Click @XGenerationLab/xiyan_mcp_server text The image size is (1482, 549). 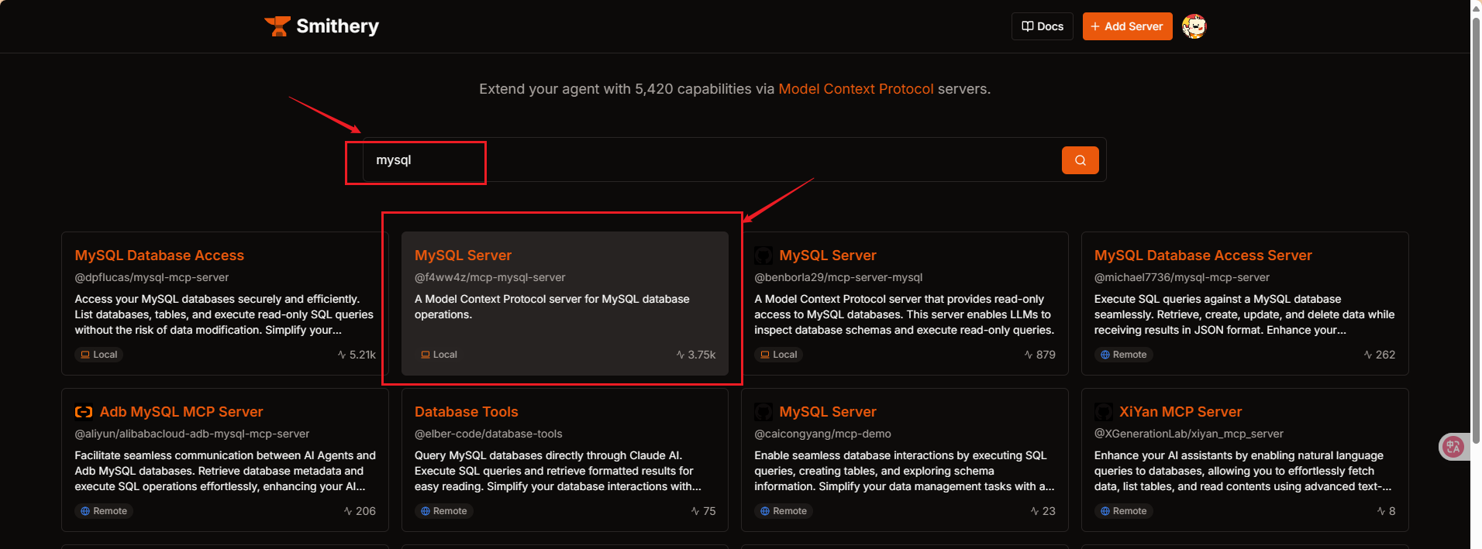coord(1189,434)
